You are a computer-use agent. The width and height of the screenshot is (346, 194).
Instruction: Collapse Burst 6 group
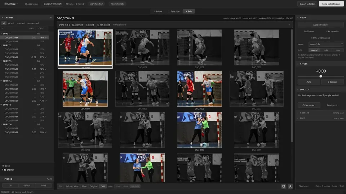(x=1, y=125)
